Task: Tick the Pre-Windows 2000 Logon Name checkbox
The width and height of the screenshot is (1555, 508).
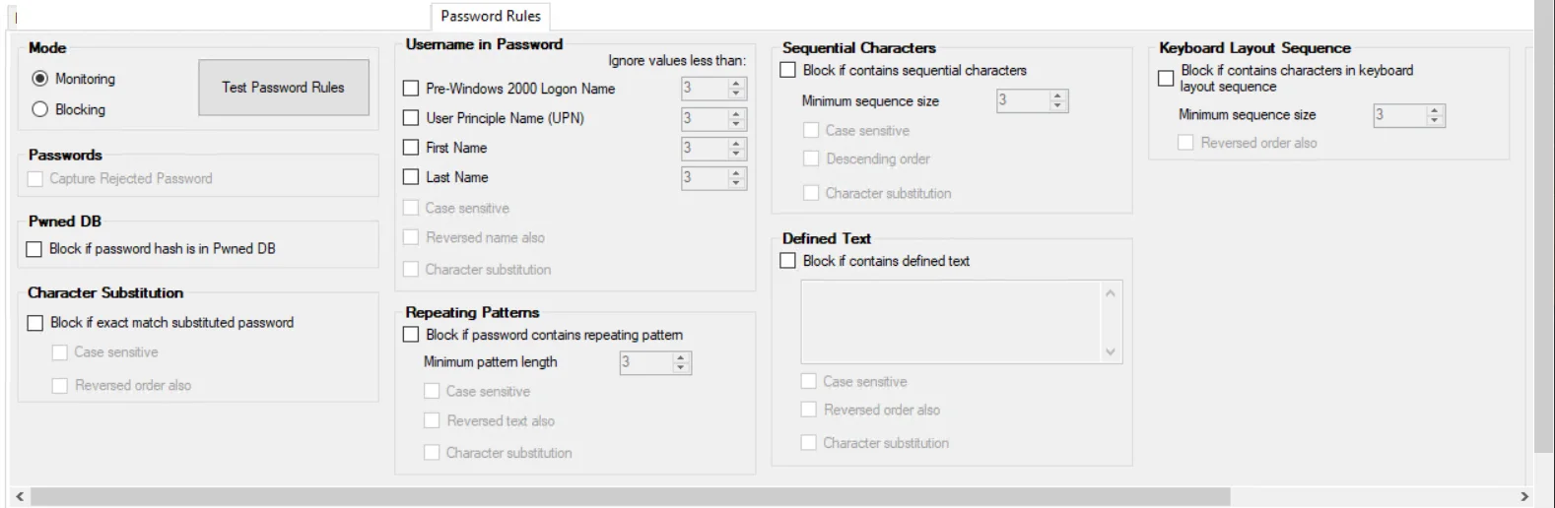Action: click(x=411, y=89)
